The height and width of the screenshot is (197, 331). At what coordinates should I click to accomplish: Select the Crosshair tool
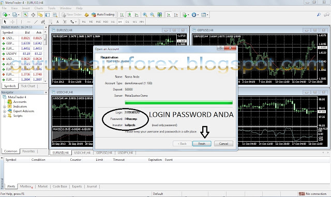click(x=12, y=22)
